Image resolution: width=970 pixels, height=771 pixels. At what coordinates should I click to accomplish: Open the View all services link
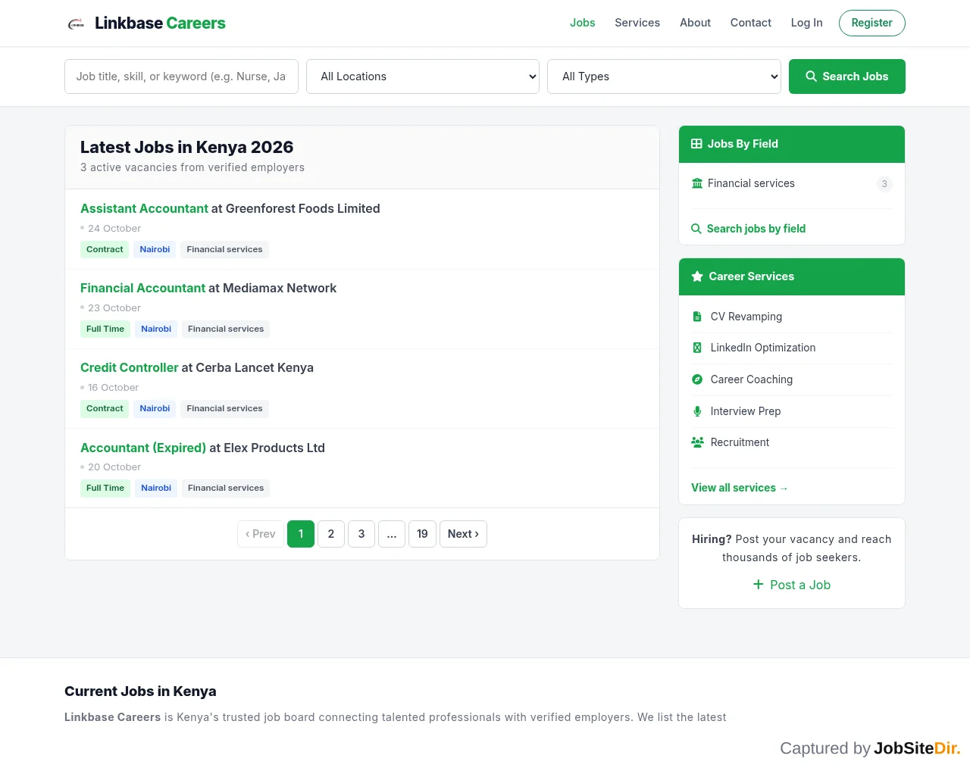pyautogui.click(x=740, y=488)
